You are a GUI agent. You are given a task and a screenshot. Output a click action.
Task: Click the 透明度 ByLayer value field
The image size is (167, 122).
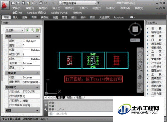coord(31,63)
